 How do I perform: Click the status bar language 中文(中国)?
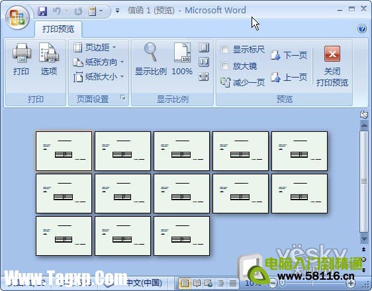coord(144,282)
